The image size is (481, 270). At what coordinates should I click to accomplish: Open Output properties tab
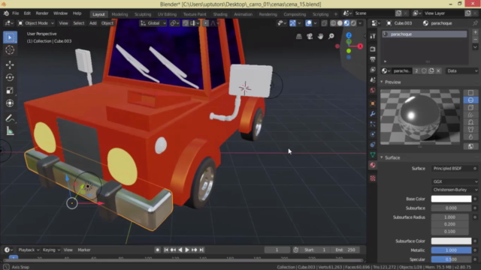pyautogui.click(x=373, y=59)
